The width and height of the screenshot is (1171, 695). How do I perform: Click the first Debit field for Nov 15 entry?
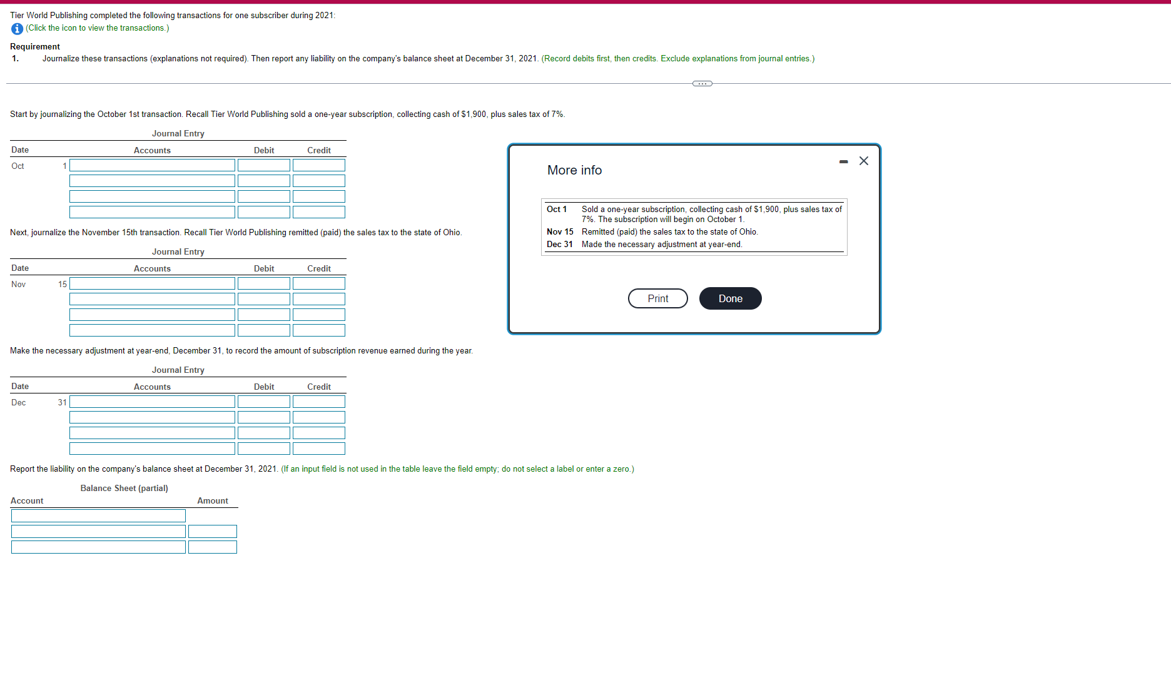(264, 283)
